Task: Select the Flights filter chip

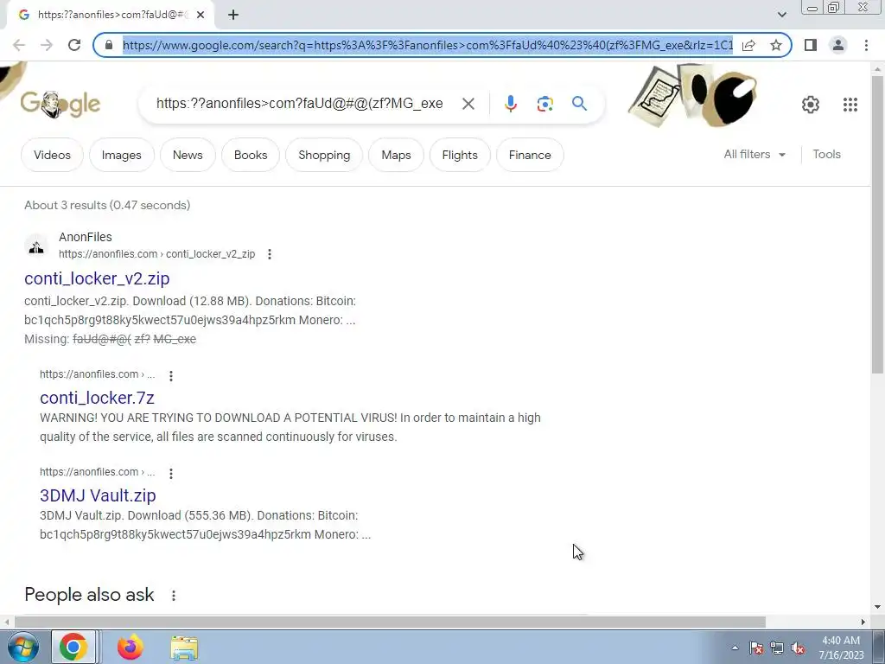Action: coord(460,155)
